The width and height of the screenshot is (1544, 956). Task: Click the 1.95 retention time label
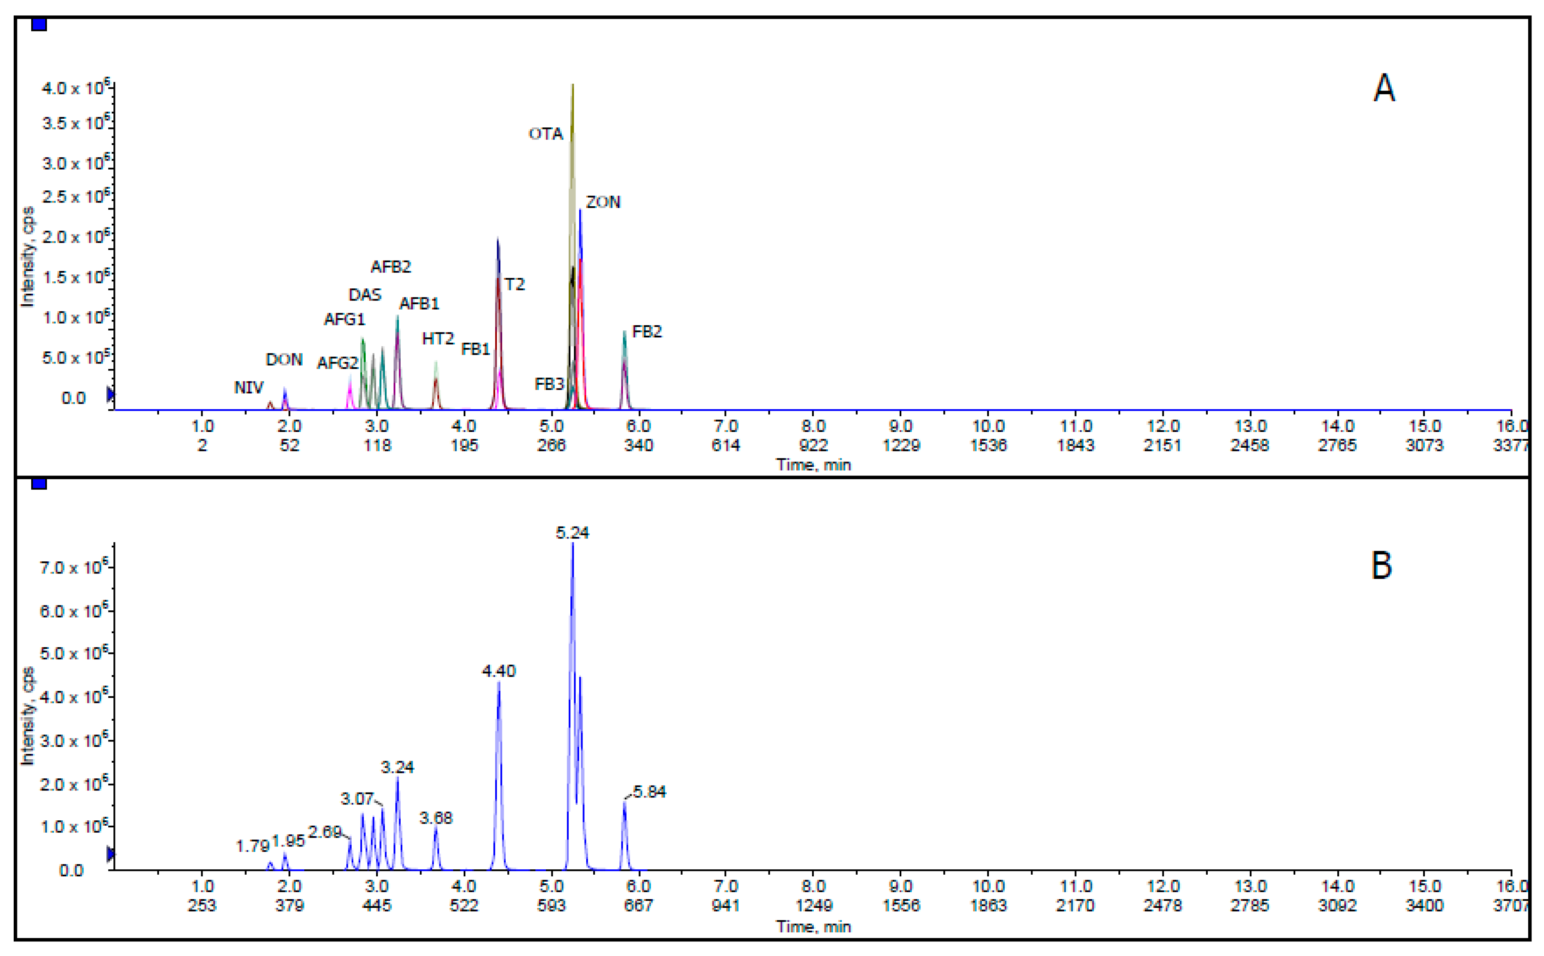click(288, 841)
